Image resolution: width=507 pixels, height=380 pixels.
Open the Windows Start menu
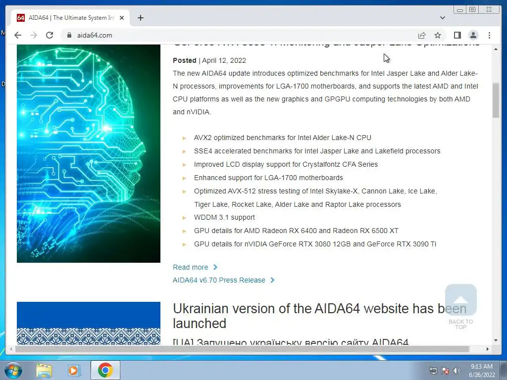click(13, 370)
